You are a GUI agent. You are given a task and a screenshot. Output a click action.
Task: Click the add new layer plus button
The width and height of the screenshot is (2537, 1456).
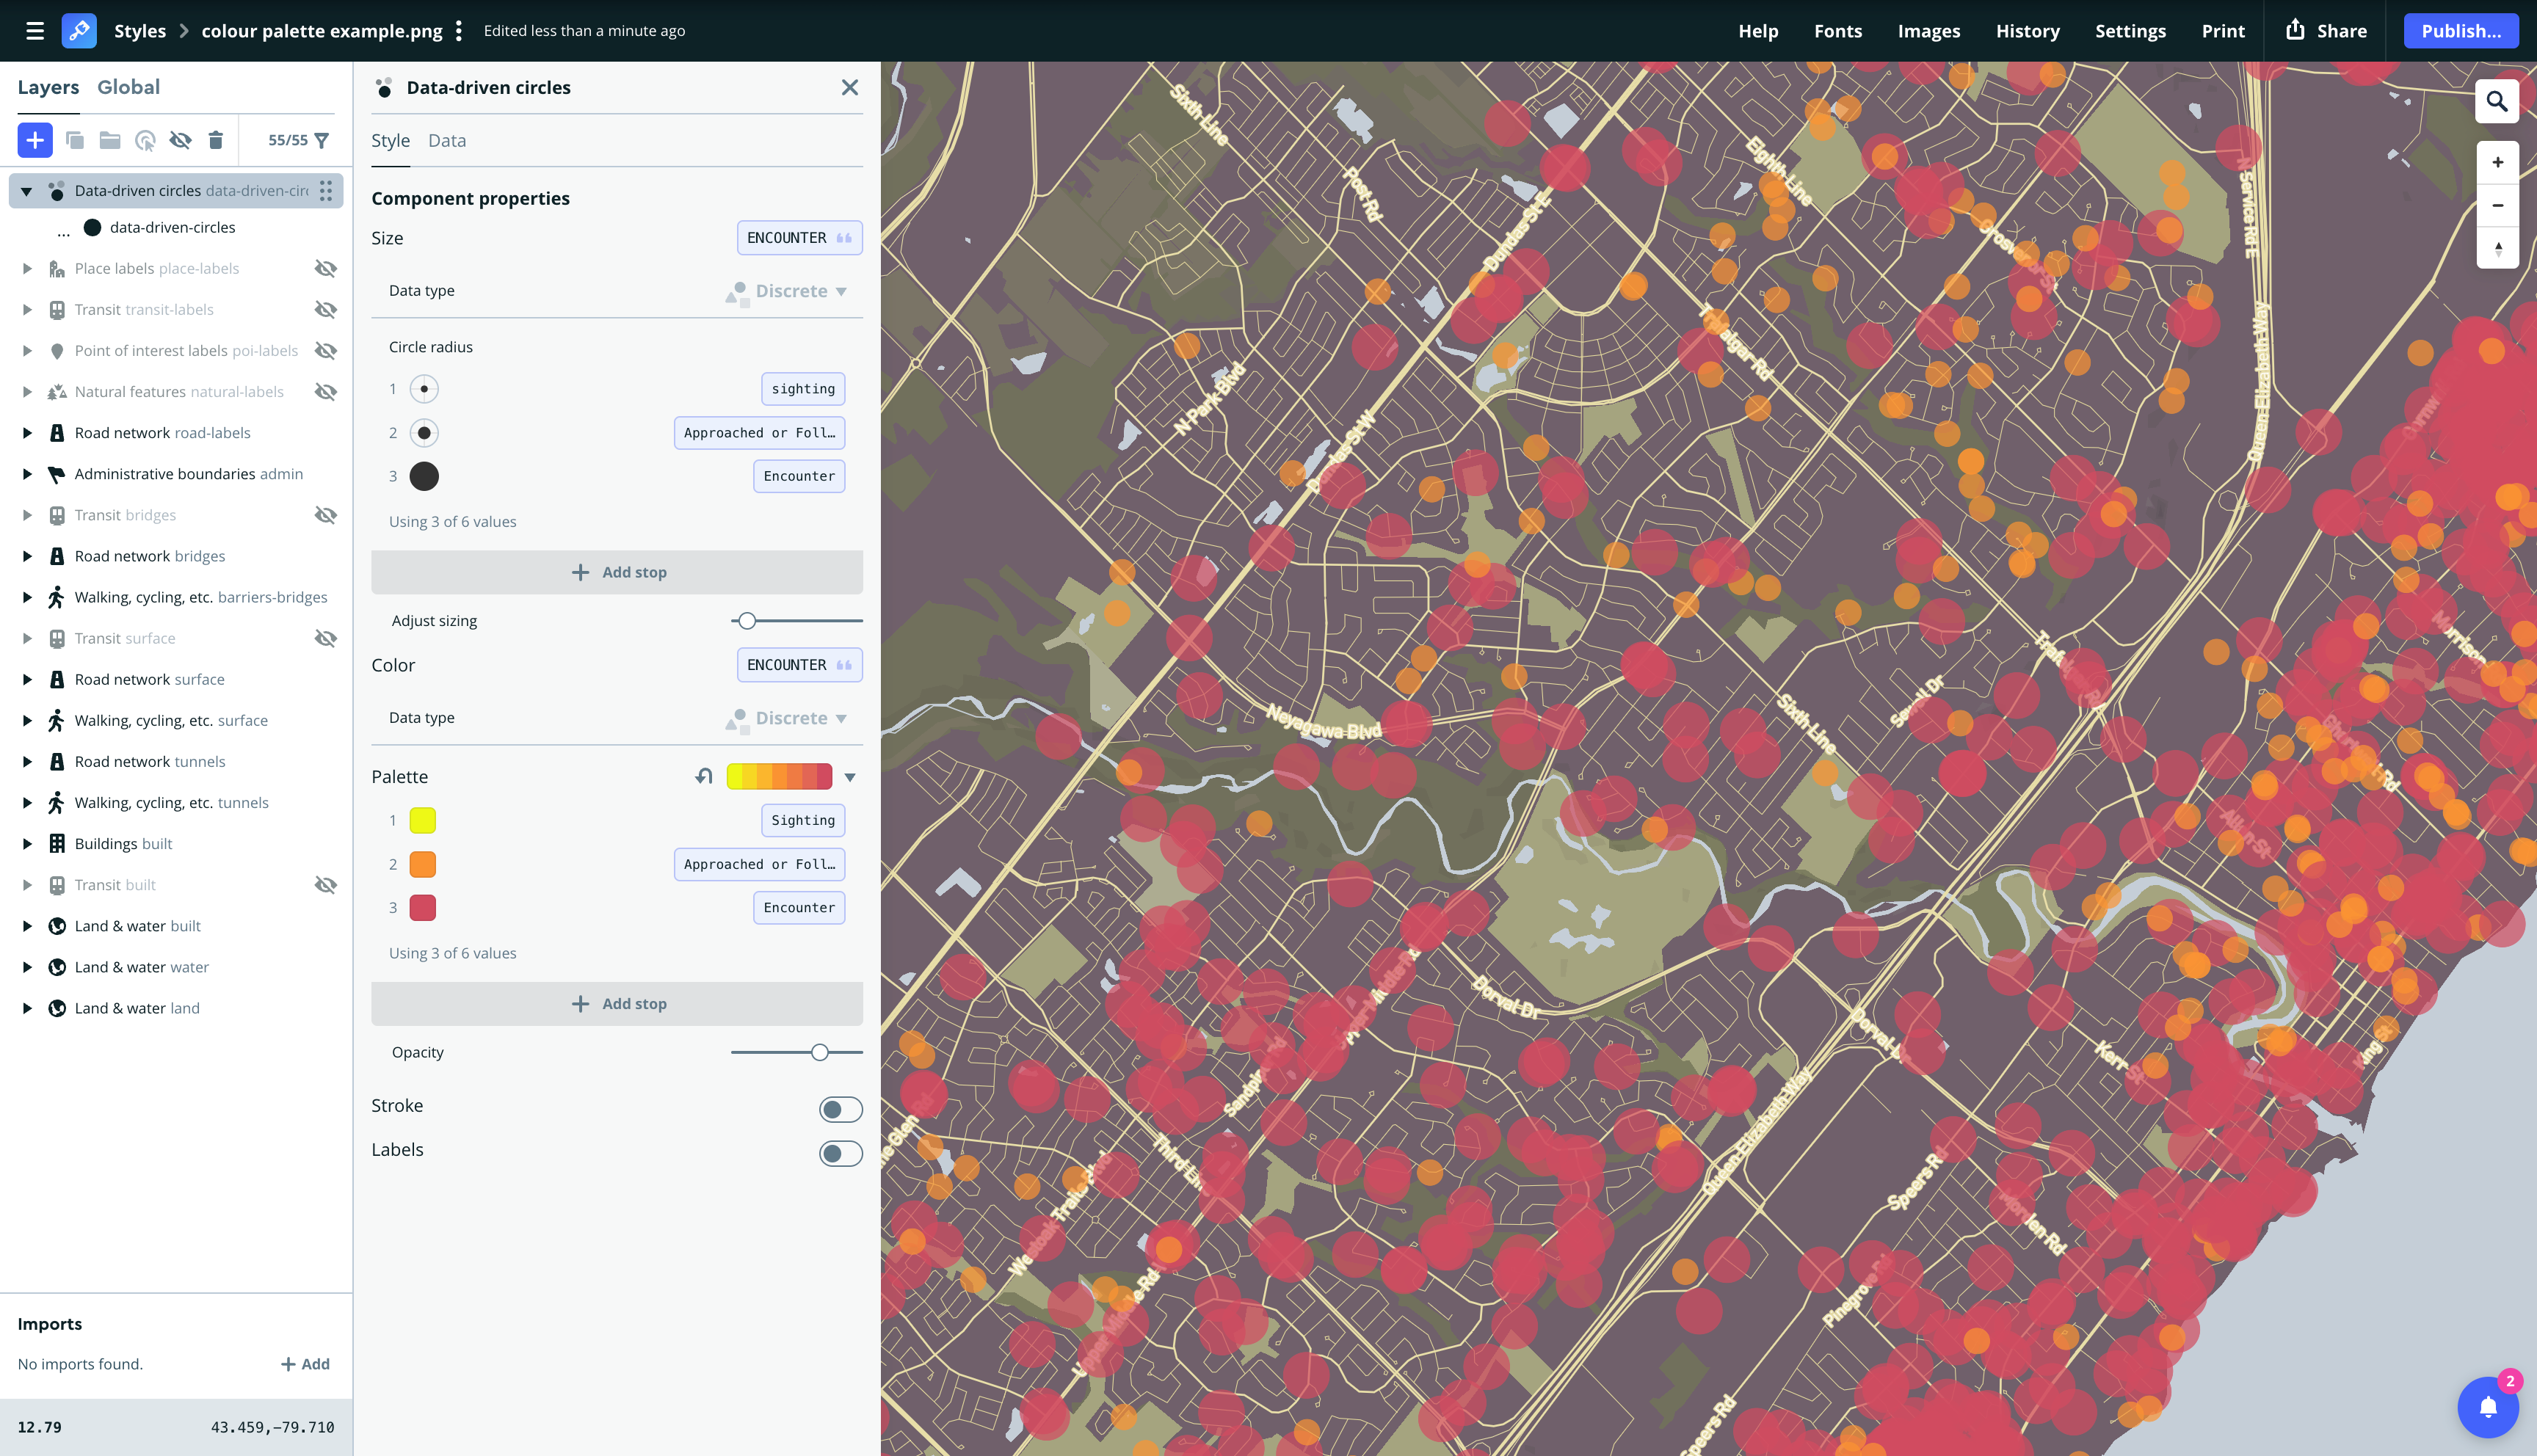(x=35, y=140)
